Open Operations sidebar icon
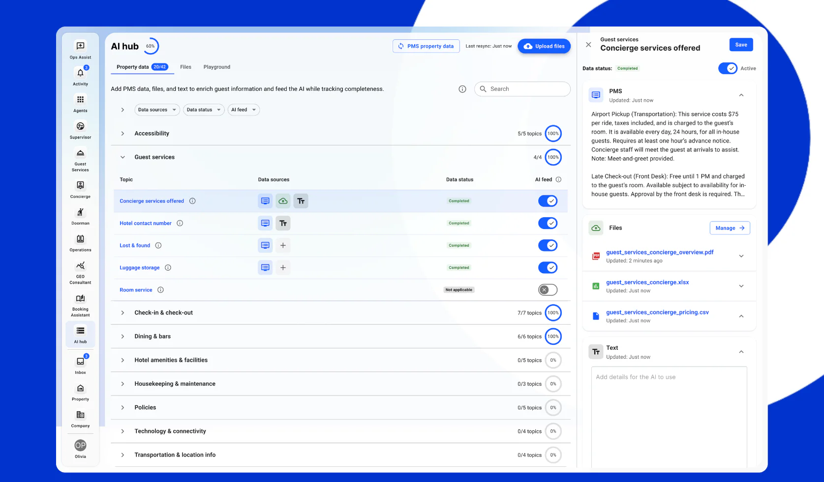This screenshot has width=824, height=482. [x=80, y=239]
